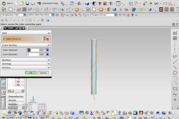Open Inner Diameter options arrow
Screen dimensions: 179x119
tap(47, 55)
